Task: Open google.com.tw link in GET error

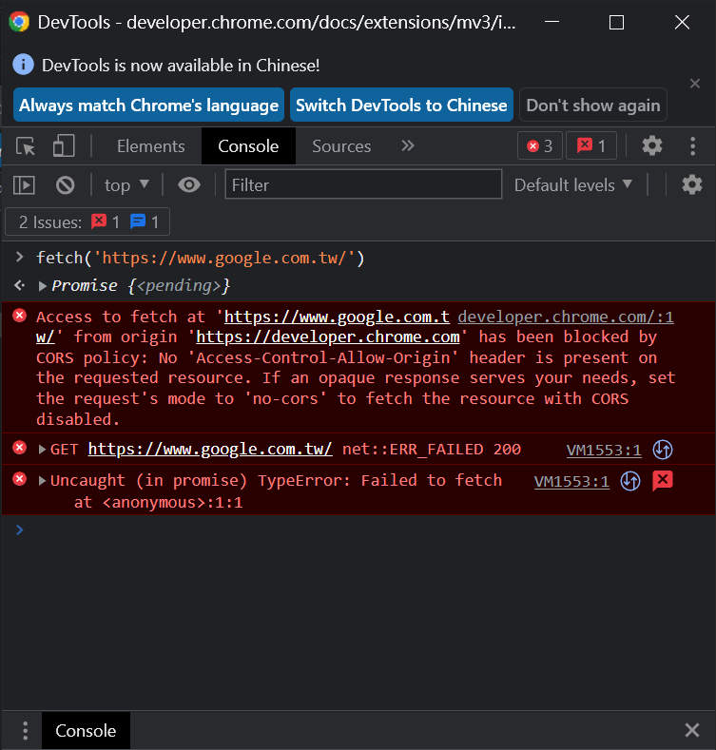Action: click(210, 449)
